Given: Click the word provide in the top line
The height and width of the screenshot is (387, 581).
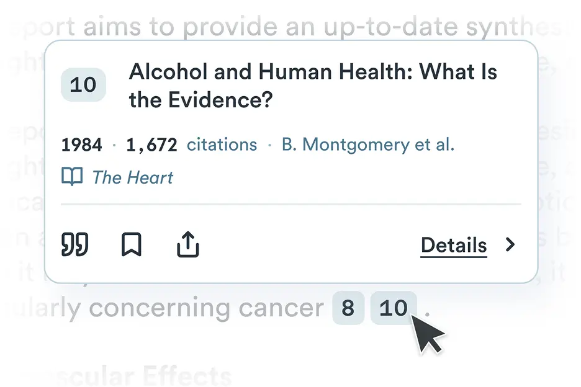Looking at the screenshot, I should (x=230, y=27).
